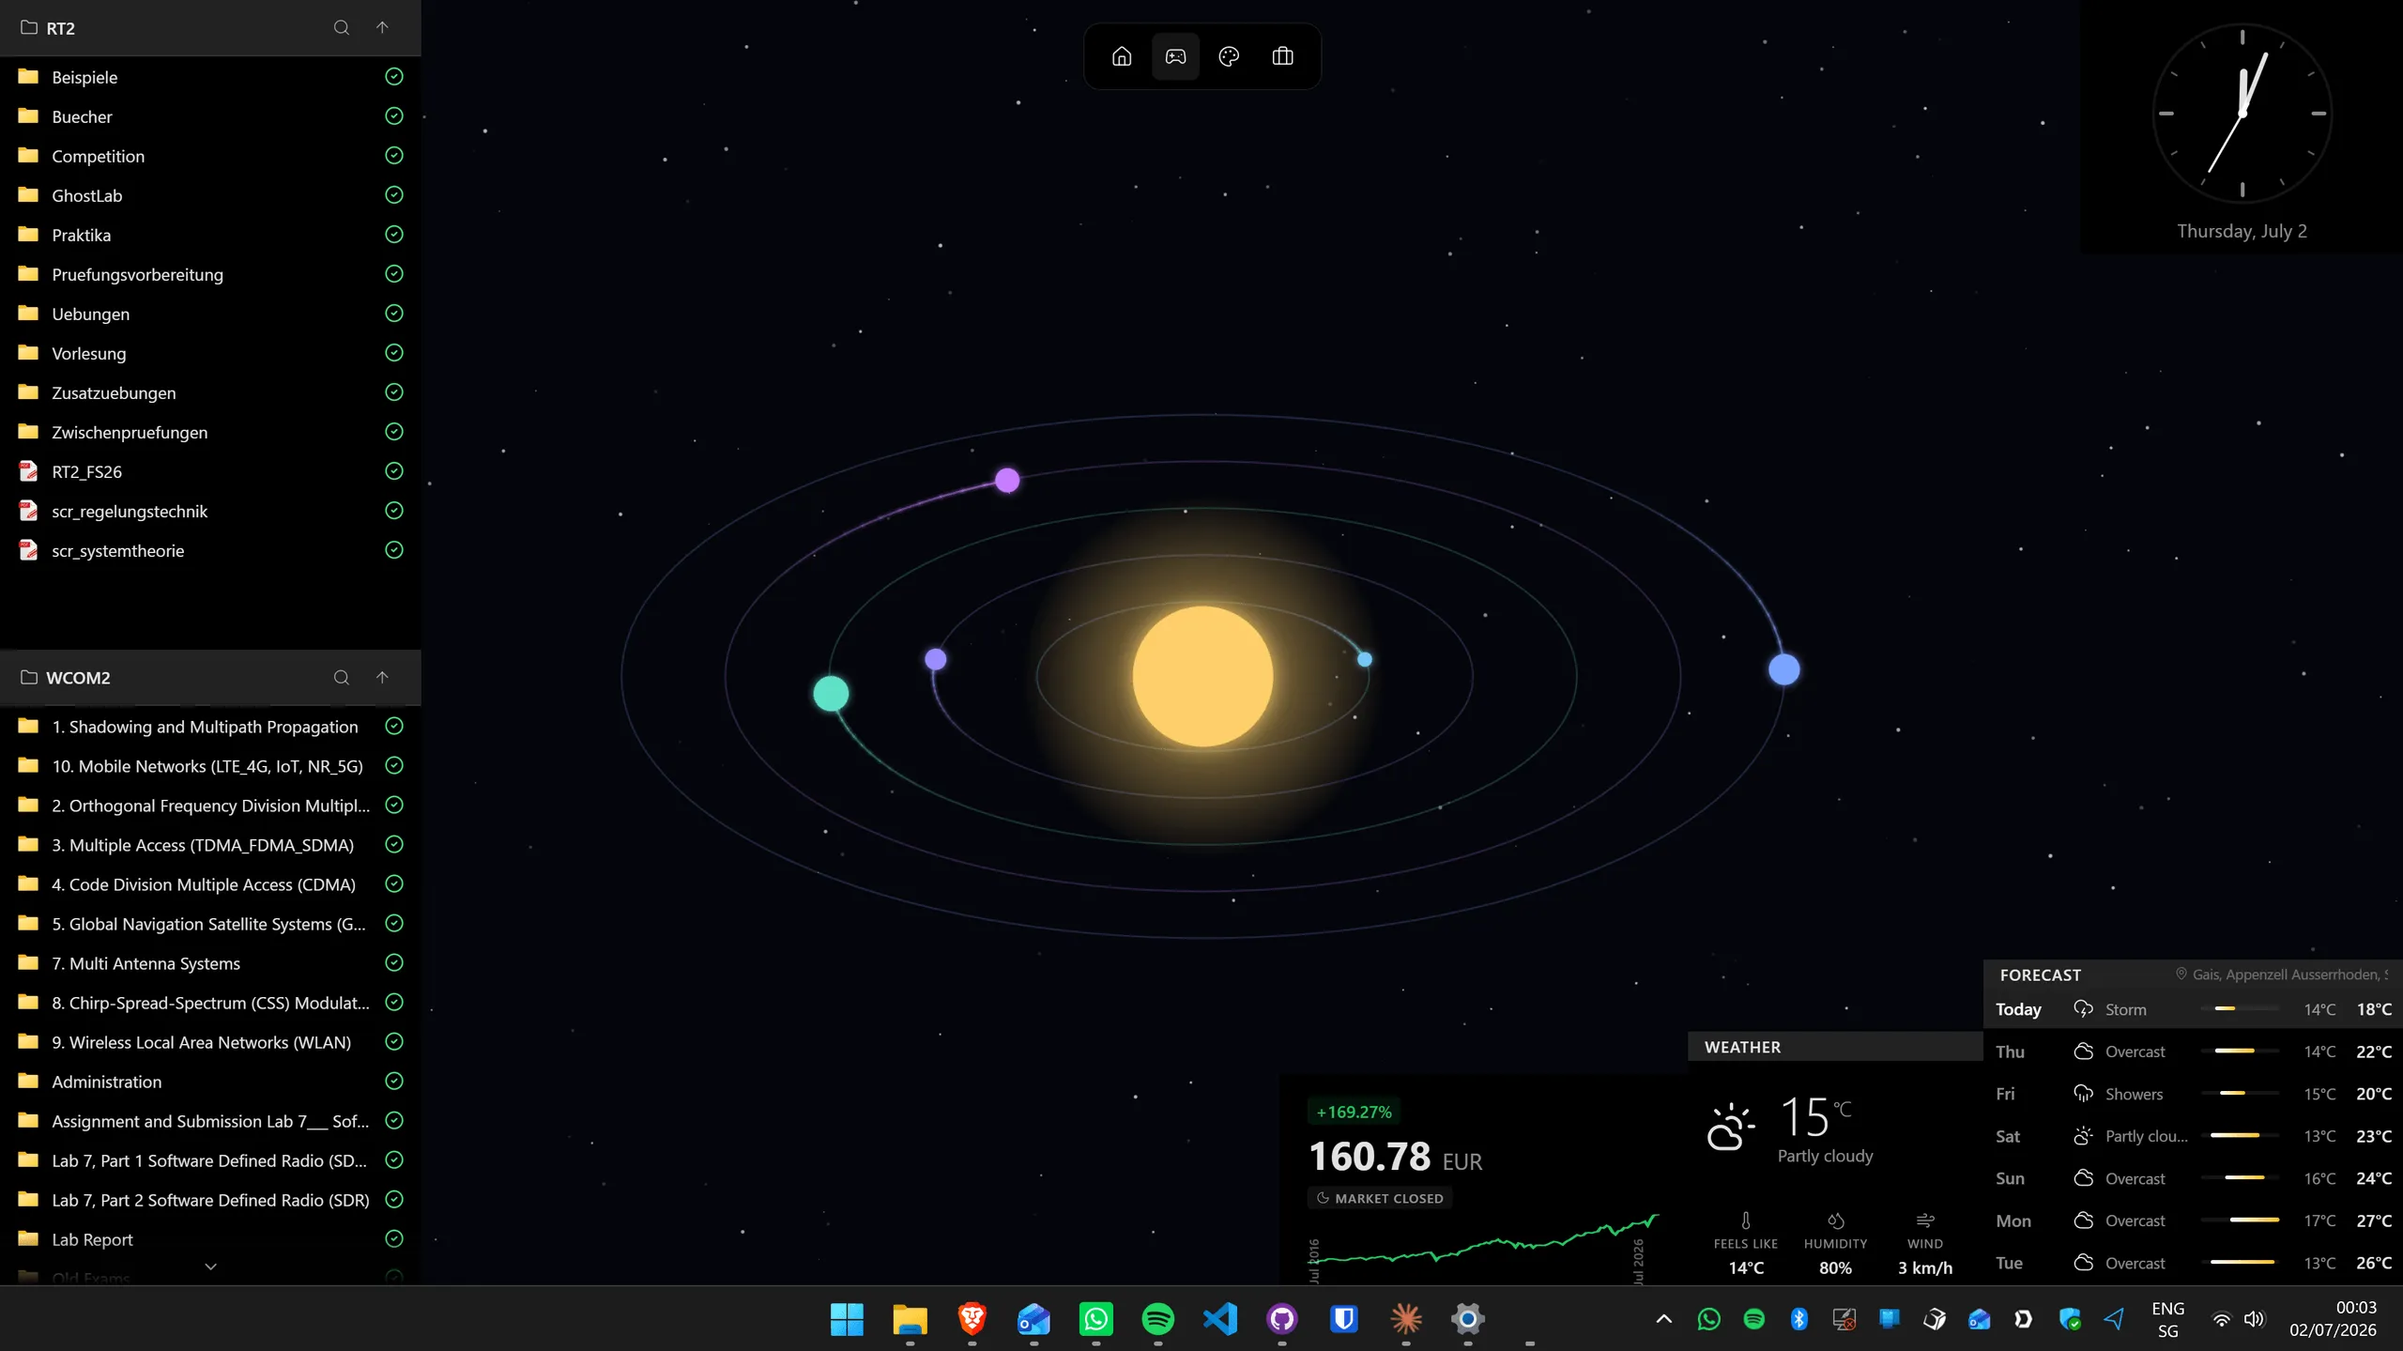Open the GhostLab folder
The width and height of the screenshot is (2403, 1351).
coord(210,195)
